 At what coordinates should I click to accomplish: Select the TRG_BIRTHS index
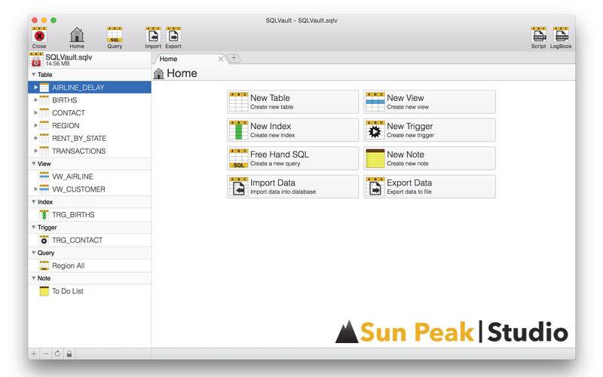click(90, 215)
